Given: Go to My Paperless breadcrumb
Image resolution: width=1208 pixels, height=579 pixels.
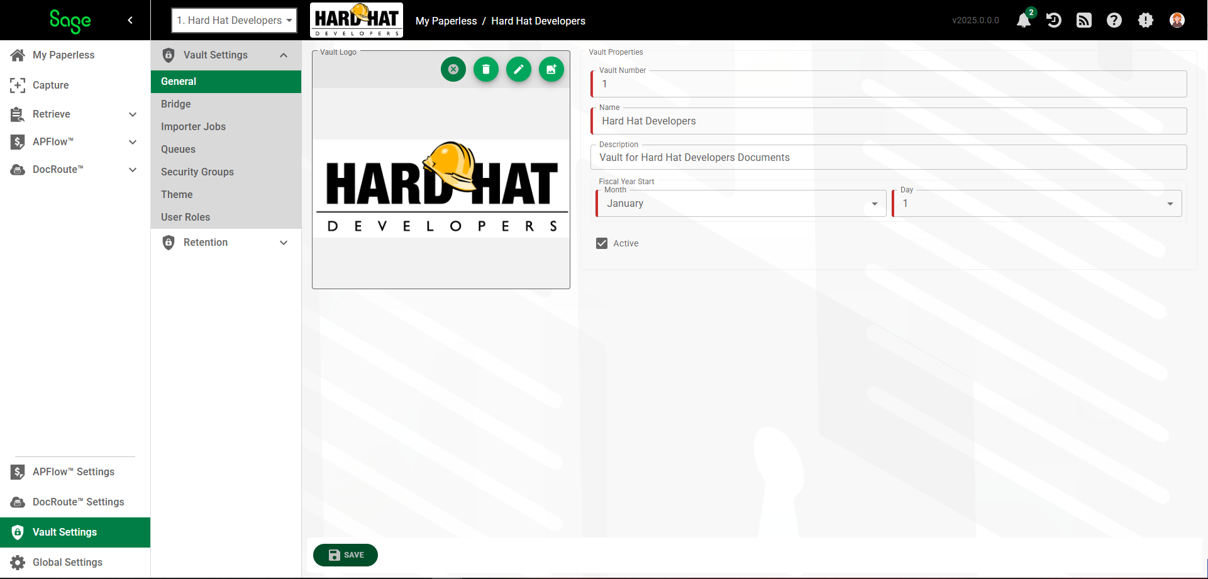Looking at the screenshot, I should coord(446,21).
